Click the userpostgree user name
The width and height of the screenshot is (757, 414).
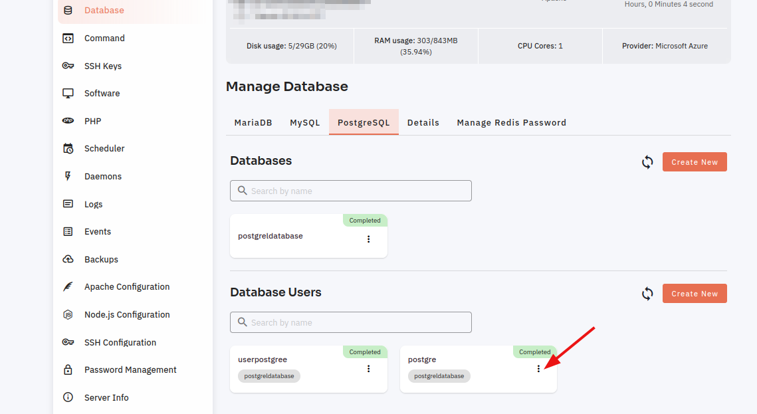pyautogui.click(x=263, y=360)
